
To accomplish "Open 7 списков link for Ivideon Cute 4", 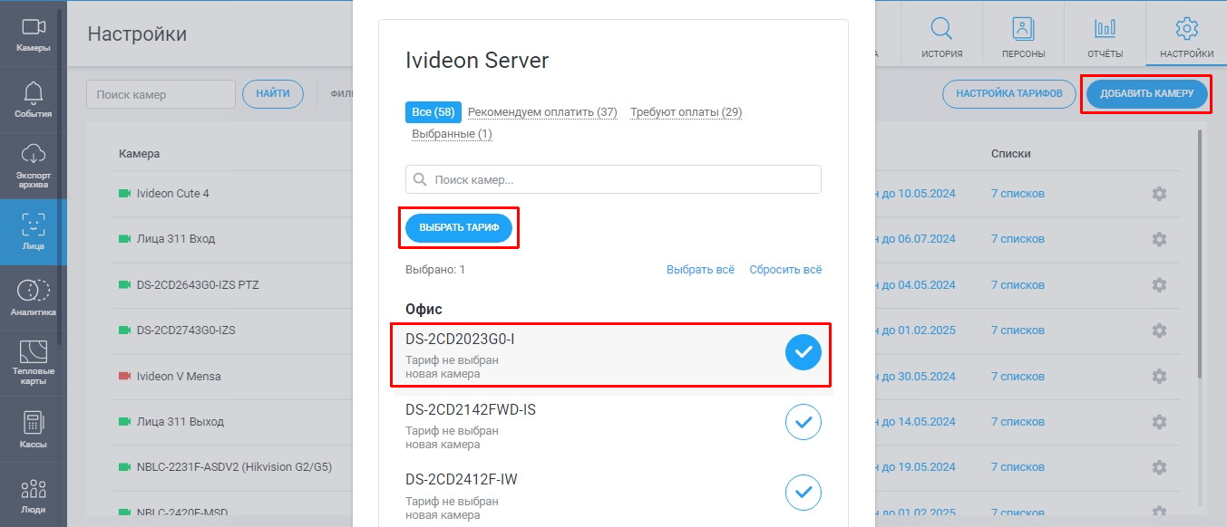I will [1018, 194].
